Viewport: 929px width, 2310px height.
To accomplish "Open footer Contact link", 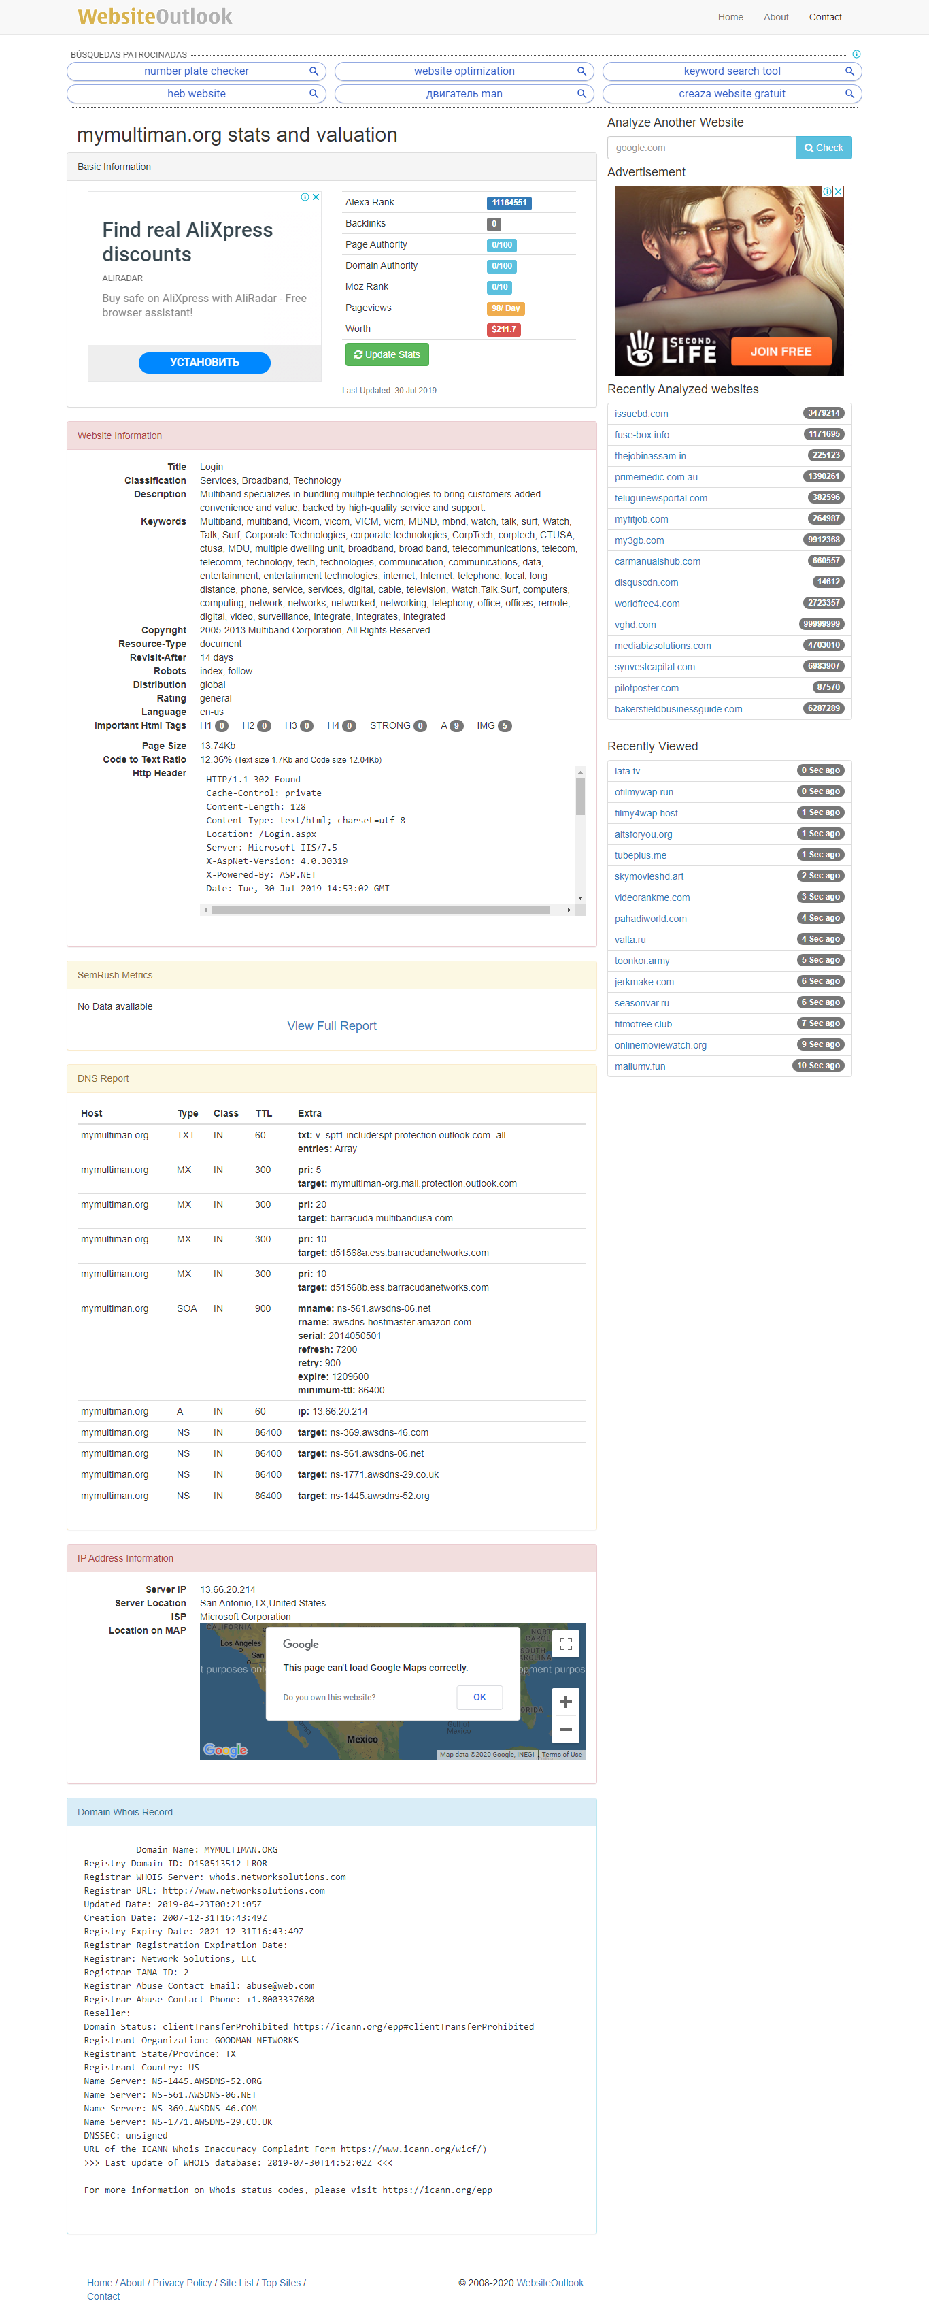I will (103, 2296).
